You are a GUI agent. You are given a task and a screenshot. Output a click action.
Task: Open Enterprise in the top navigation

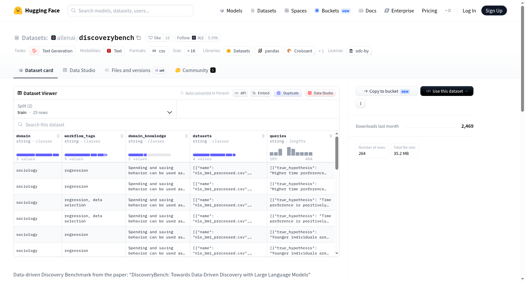[399, 10]
